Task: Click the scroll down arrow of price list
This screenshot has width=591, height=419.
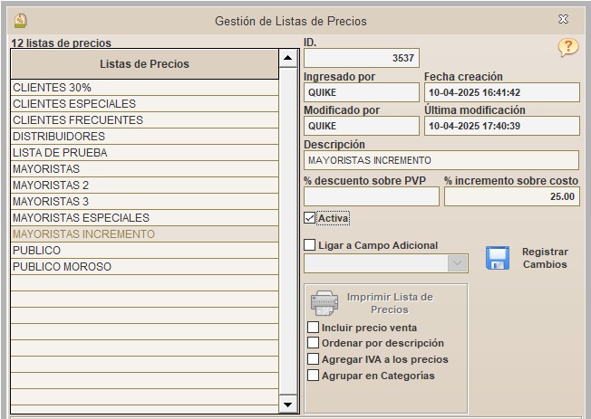Action: (288, 405)
